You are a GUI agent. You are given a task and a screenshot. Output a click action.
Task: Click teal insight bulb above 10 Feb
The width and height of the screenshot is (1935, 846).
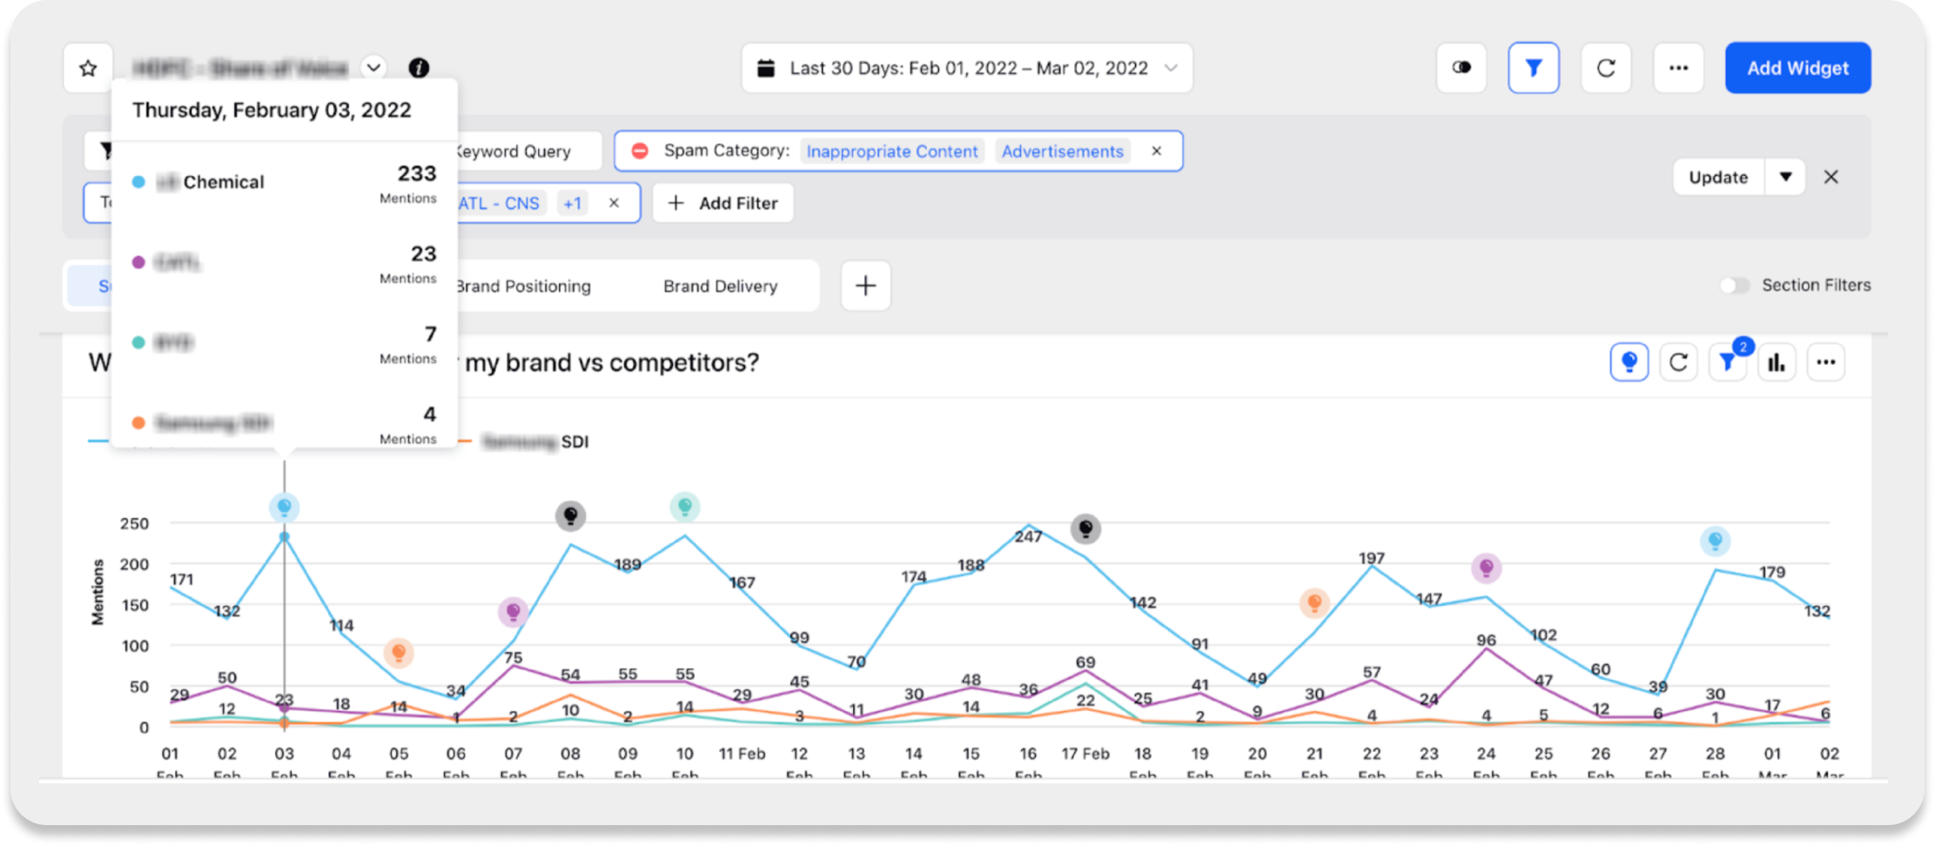685,506
